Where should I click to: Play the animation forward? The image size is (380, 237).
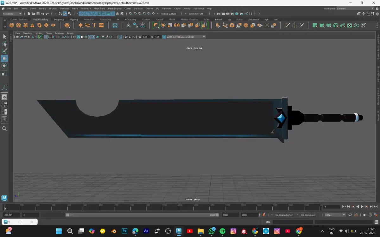[x=362, y=207]
